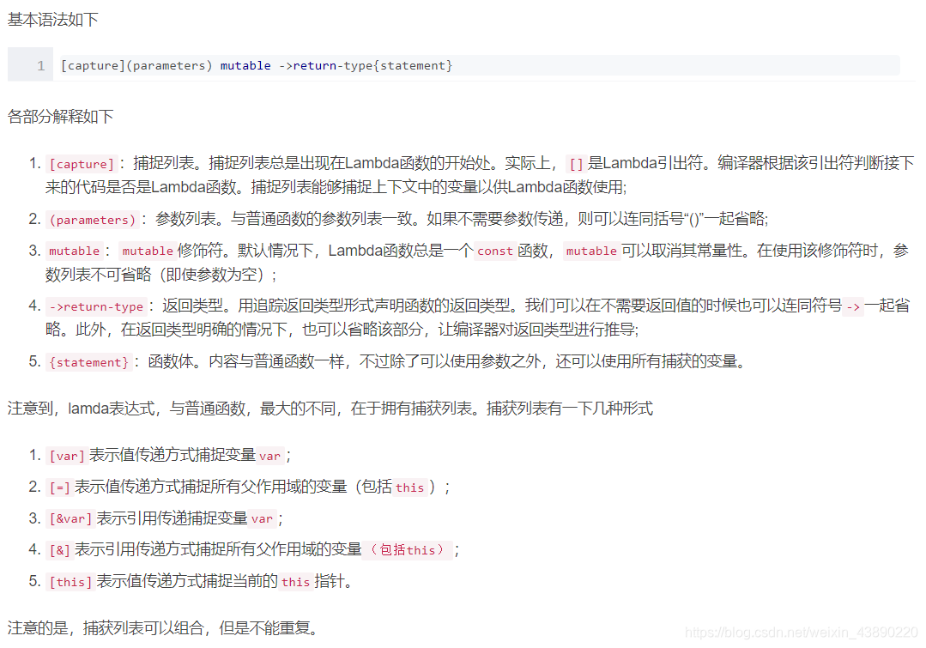926x648 pixels.
Task: Click the '（包括this）' inline code
Action: pos(408,550)
